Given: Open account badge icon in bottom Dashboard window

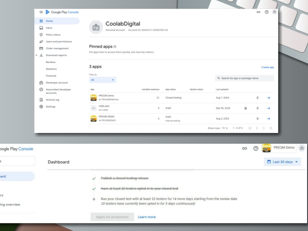Looking at the screenshot, I should 302,148.
